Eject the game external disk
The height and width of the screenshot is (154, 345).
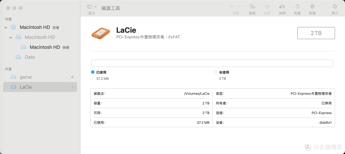(73, 77)
